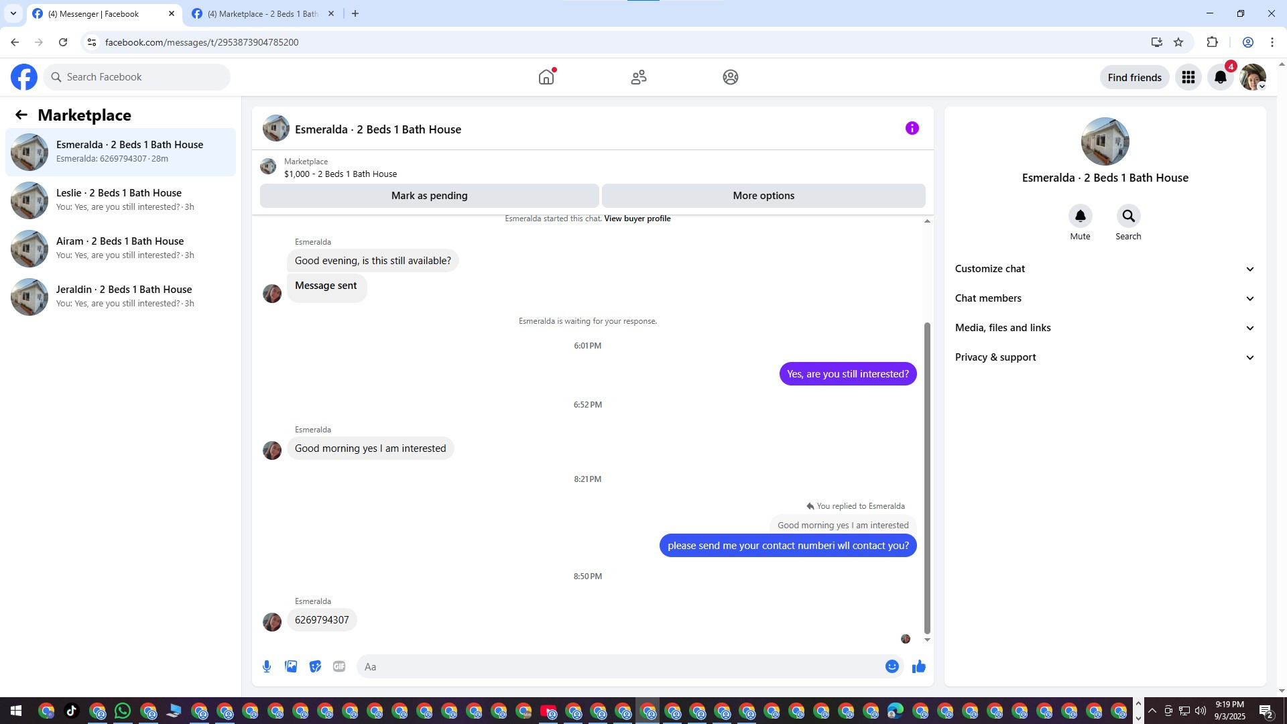Open the Facebook logo home link
This screenshot has width=1287, height=724.
[24, 77]
